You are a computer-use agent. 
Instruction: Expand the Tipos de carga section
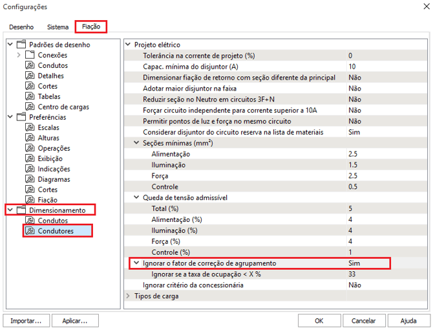click(127, 296)
